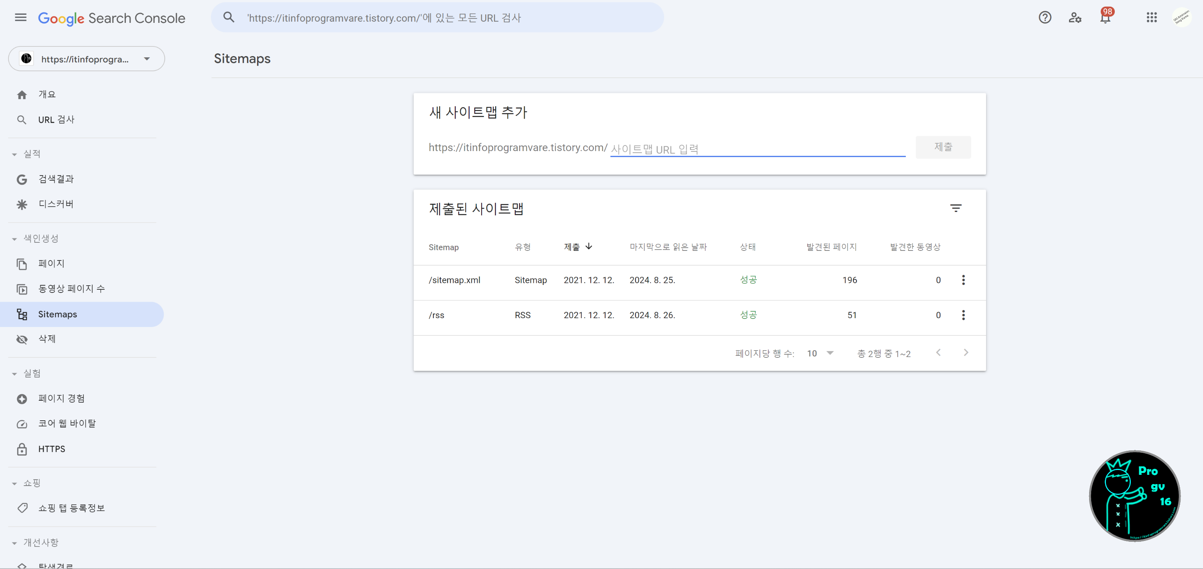Select 삭제 in the sidebar navigation
Viewport: 1203px width, 569px height.
pyautogui.click(x=47, y=339)
